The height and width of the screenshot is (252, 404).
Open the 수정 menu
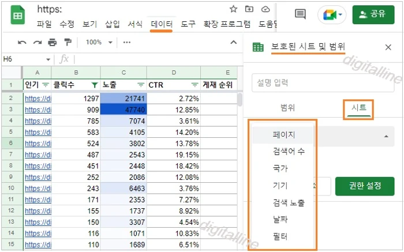pos(67,24)
